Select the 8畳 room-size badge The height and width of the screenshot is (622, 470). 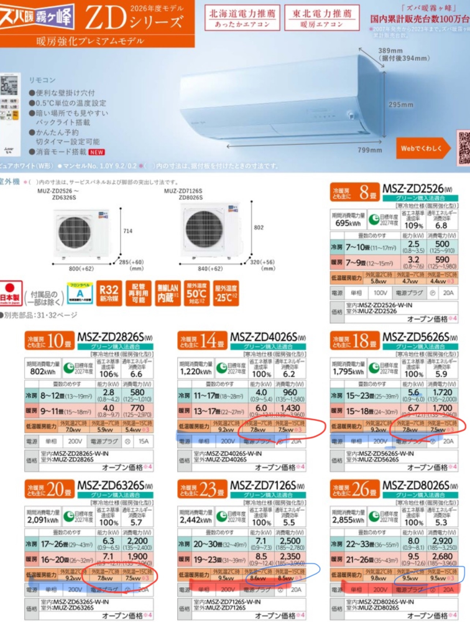click(x=354, y=192)
